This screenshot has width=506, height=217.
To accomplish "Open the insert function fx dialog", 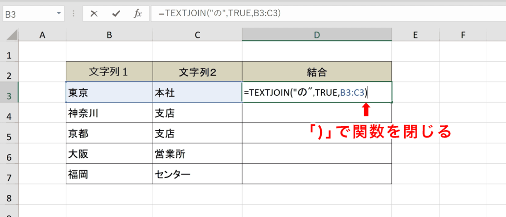I will coord(138,14).
